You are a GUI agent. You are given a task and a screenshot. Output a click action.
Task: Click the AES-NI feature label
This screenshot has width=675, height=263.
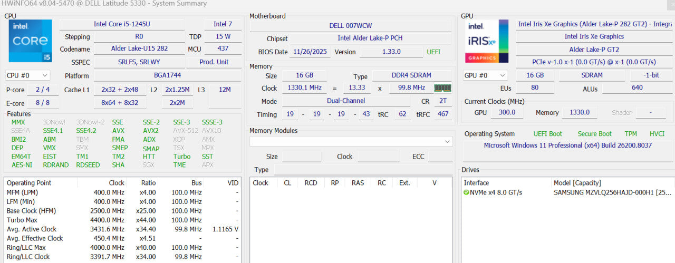click(22, 165)
